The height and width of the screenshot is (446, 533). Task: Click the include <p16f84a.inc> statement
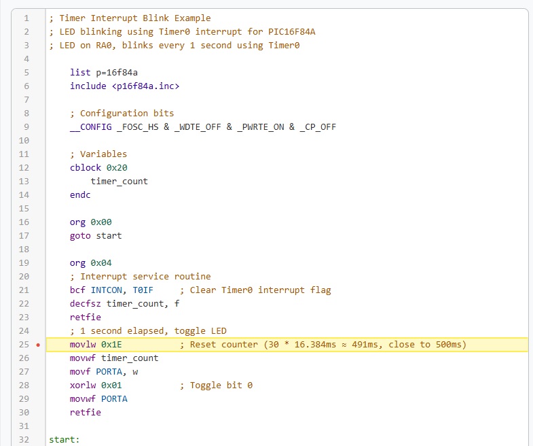pos(124,86)
